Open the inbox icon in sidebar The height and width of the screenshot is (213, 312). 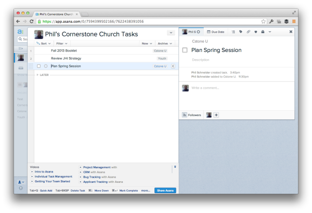[x=21, y=68]
